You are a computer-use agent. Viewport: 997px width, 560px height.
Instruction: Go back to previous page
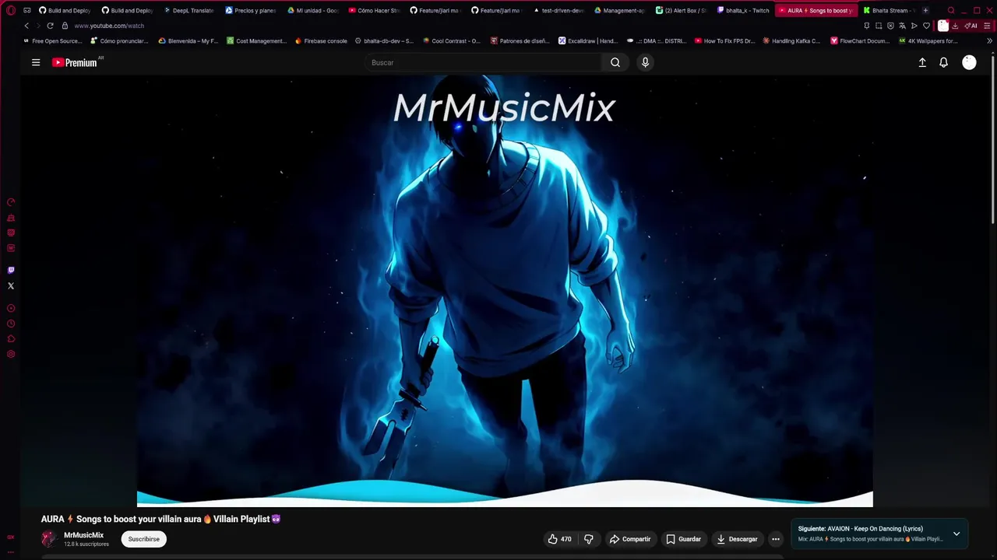click(26, 26)
